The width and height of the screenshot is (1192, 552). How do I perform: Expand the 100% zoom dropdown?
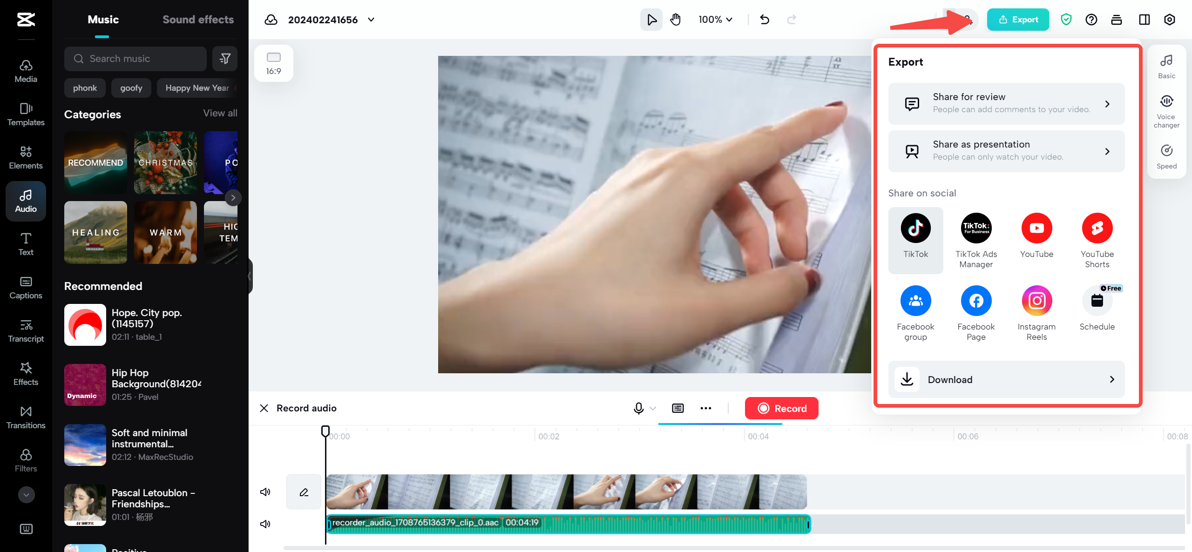tap(716, 20)
